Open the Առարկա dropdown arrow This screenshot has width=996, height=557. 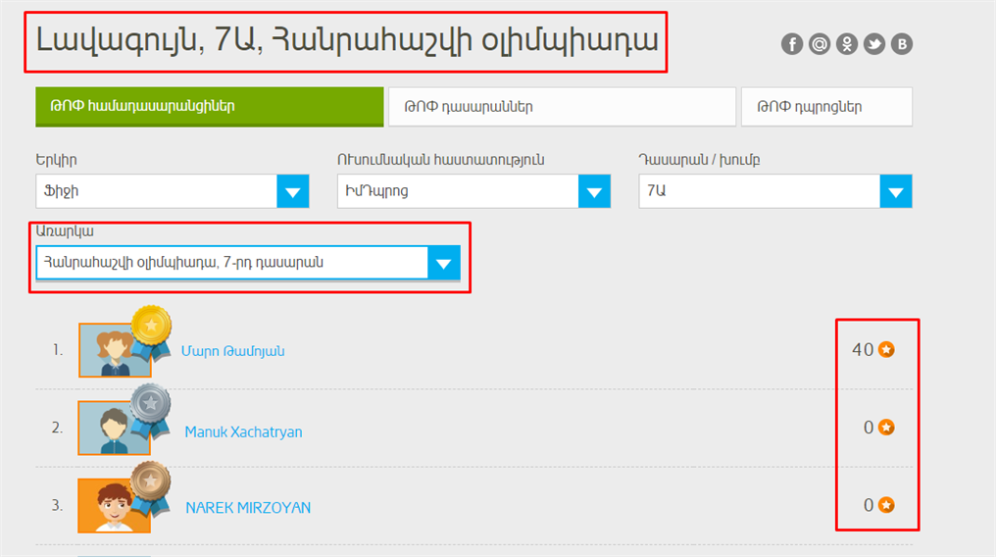coord(444,263)
